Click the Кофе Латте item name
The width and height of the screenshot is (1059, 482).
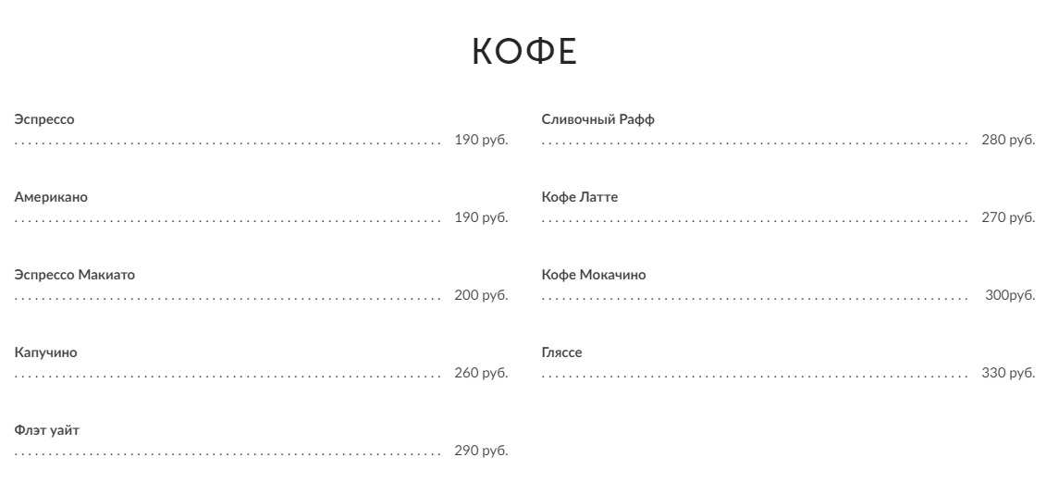[580, 197]
